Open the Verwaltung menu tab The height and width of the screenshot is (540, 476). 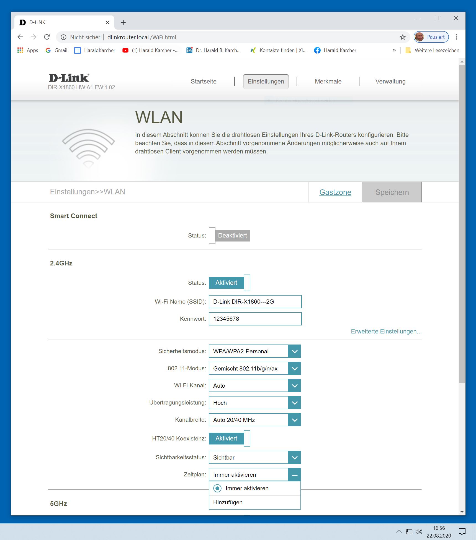click(x=390, y=82)
